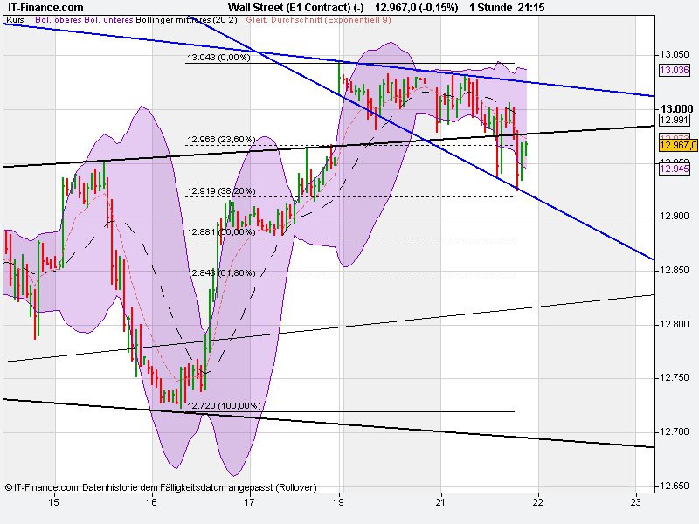This screenshot has width=699, height=524.
Task: Select the 50,00% level at 12.881
Action: point(219,233)
